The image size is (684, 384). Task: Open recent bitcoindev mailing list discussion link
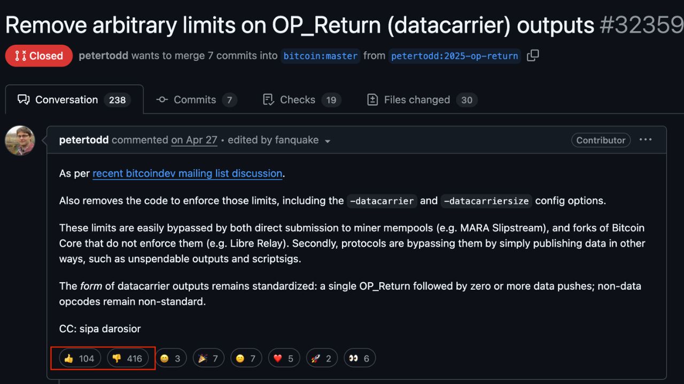point(188,173)
